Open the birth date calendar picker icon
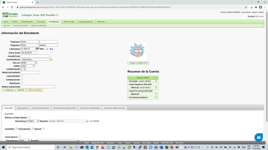The height and width of the screenshot is (150, 268). pos(37,49)
